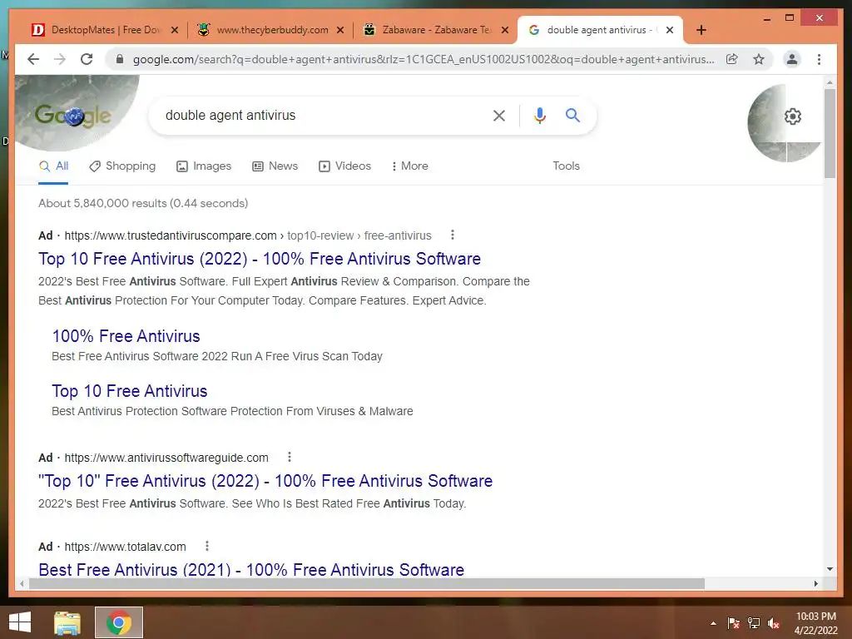Bookmark this page with the star icon
The height and width of the screenshot is (639, 852).
(759, 59)
